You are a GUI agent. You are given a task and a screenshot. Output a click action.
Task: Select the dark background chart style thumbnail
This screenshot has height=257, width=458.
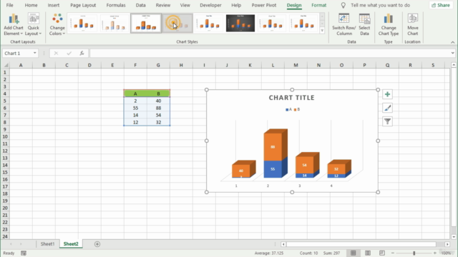point(240,23)
